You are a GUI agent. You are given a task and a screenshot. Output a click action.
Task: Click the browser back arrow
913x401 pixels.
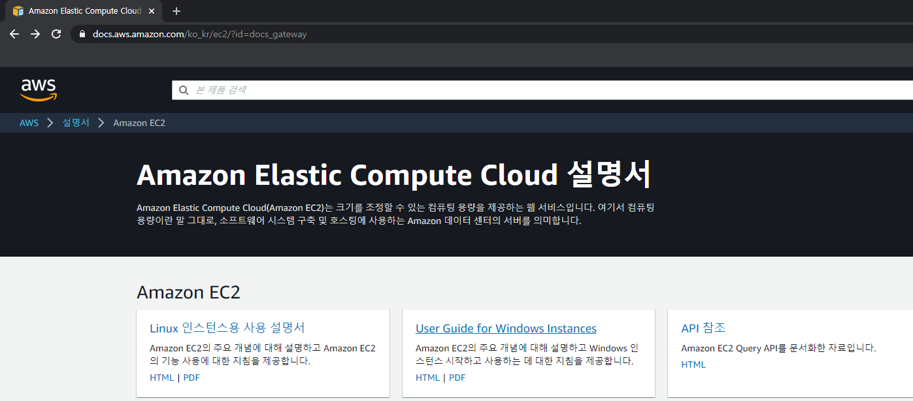coord(14,34)
